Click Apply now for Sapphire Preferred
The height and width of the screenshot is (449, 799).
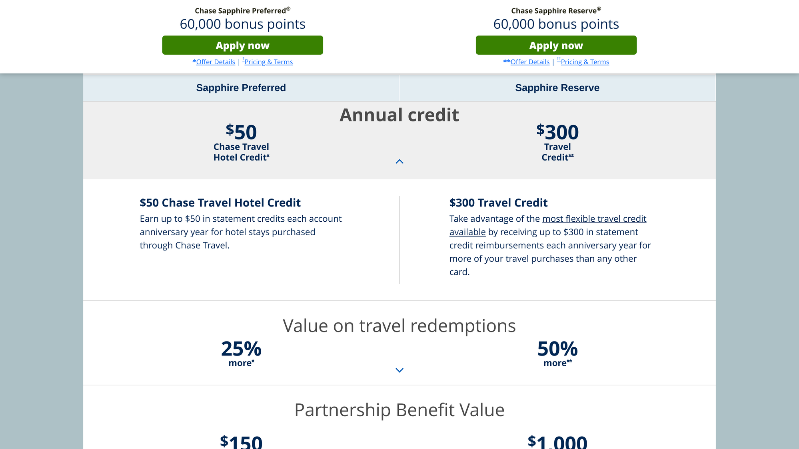point(242,45)
